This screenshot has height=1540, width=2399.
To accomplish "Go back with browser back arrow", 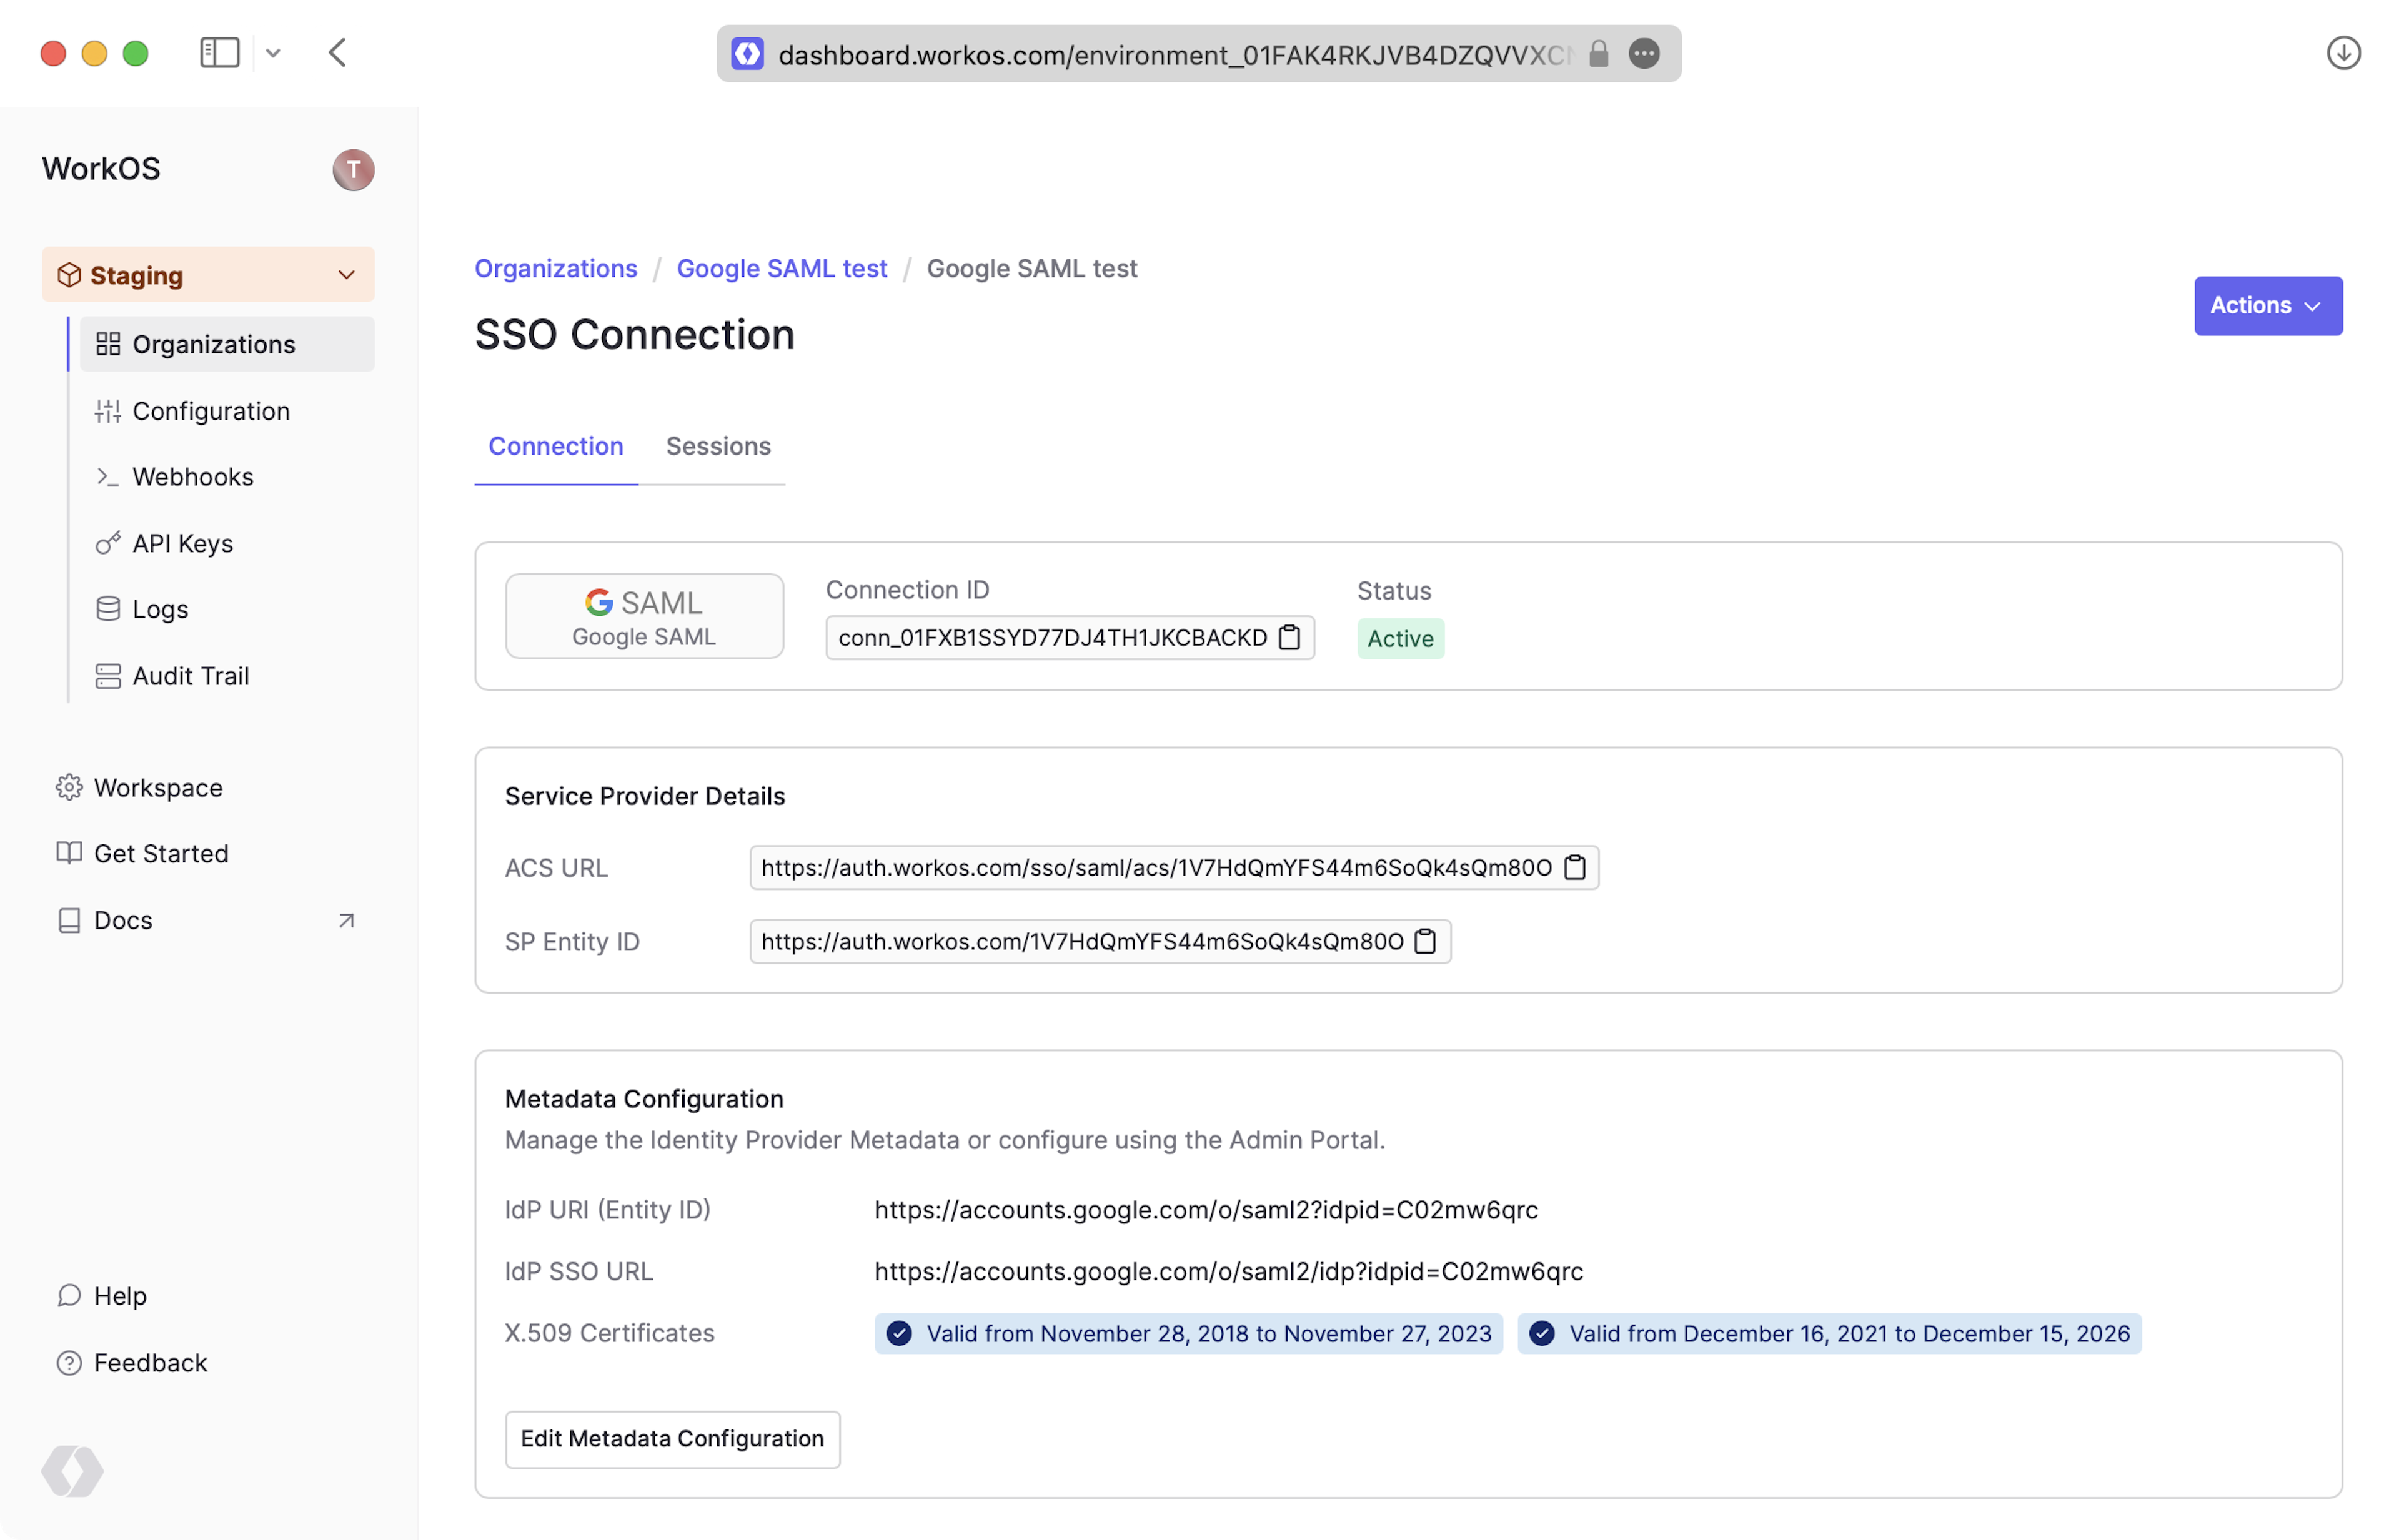I will coord(337,53).
